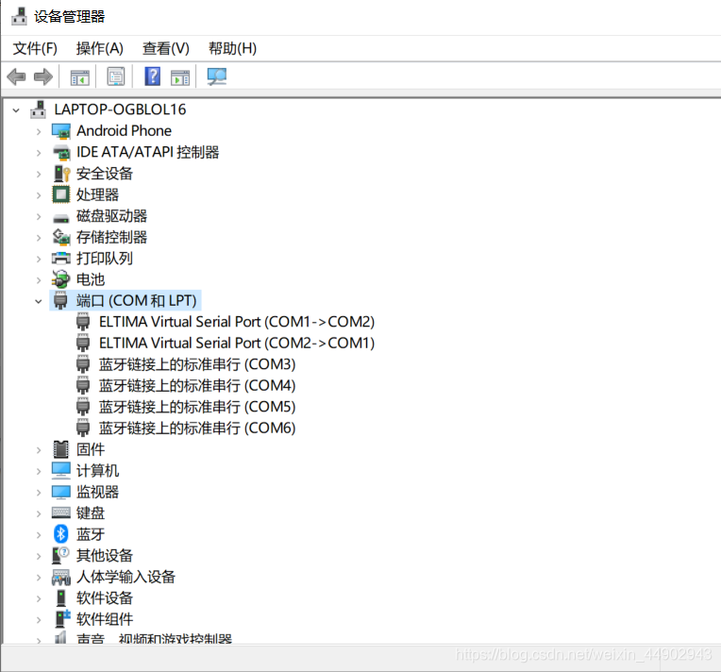This screenshot has height=672, width=721.
Task: Open the 帮助(H) menu
Action: [x=233, y=48]
